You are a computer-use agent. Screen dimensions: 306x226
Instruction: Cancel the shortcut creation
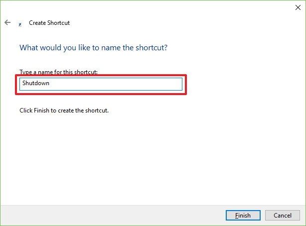point(283,215)
